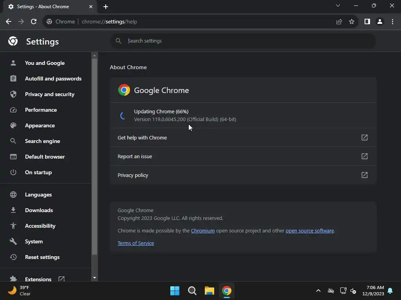Open the Chrome three-dot menu
The height and width of the screenshot is (300, 401).
coord(392,22)
